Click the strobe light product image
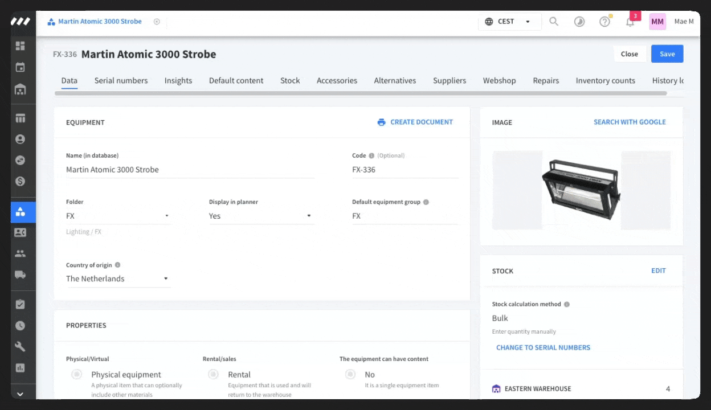711x410 pixels. click(581, 190)
